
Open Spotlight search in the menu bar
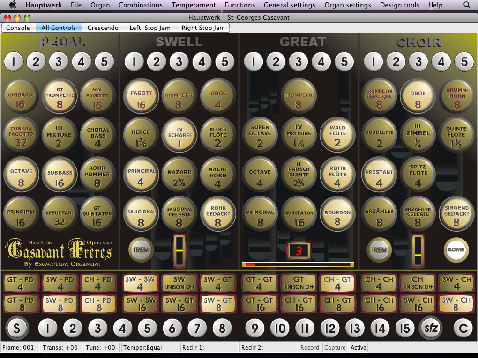coord(466,5)
